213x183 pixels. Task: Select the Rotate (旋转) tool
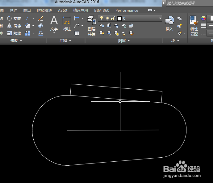point(14,18)
